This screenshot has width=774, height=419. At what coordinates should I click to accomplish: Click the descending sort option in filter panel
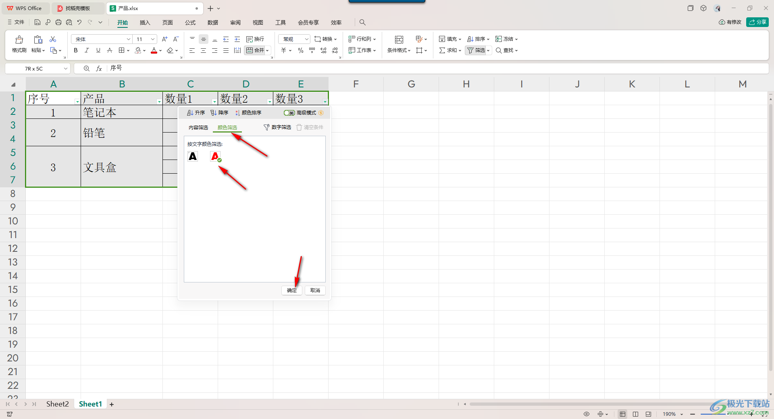tap(219, 113)
